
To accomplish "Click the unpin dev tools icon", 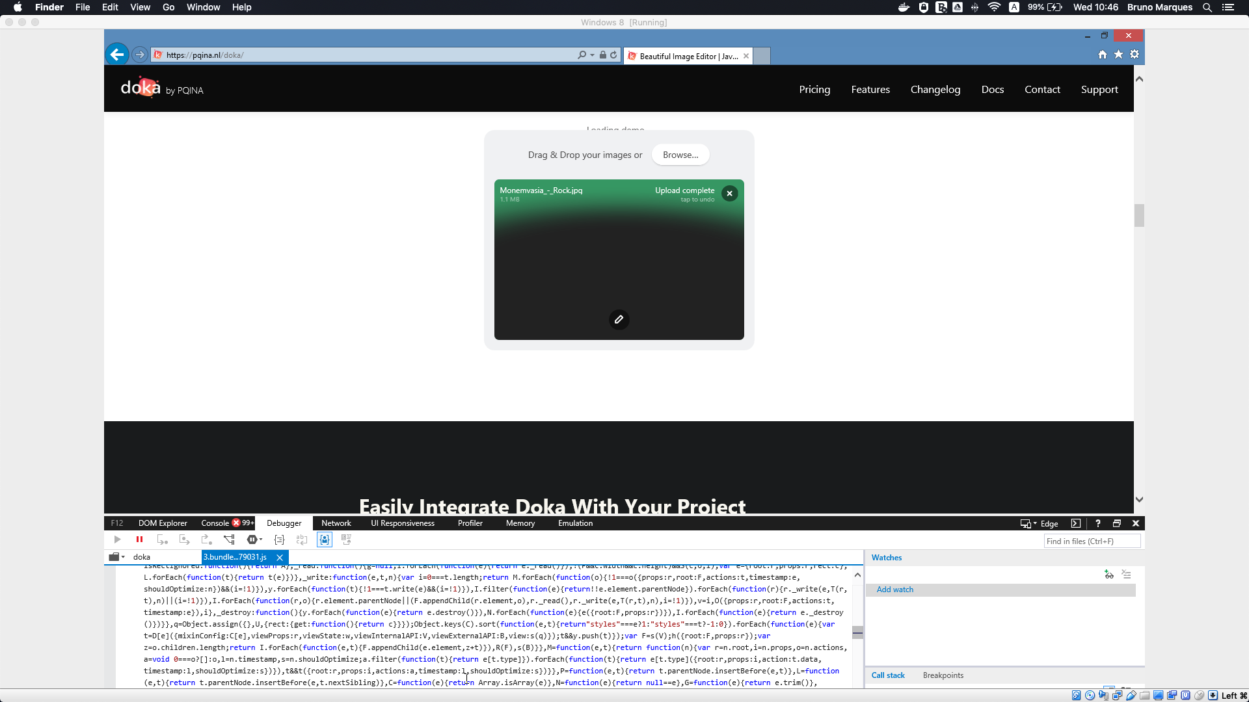I will click(1117, 523).
